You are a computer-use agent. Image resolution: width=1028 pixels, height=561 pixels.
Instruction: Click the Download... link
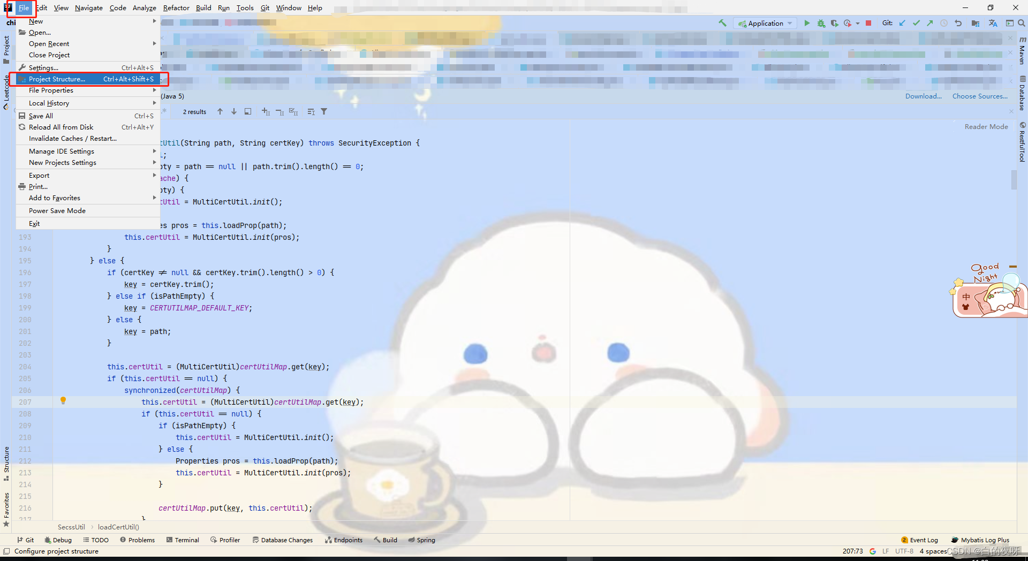(924, 96)
